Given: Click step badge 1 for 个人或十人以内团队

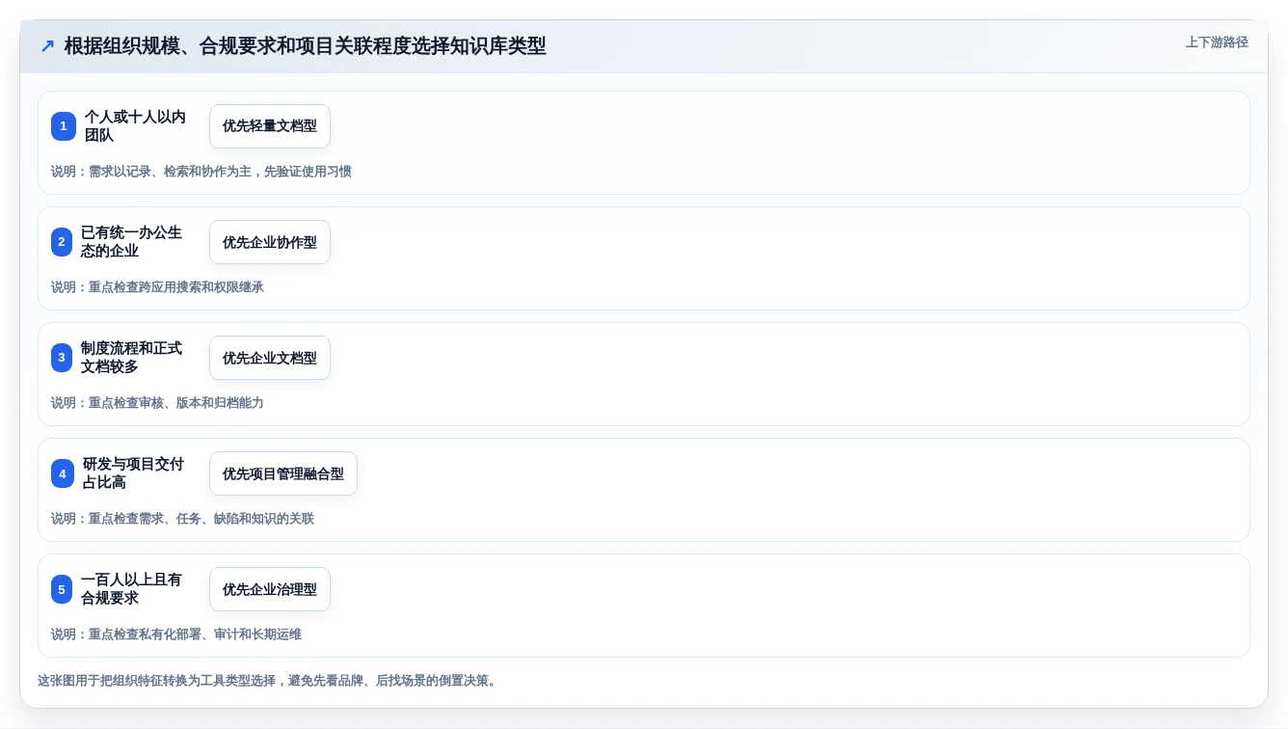Looking at the screenshot, I should pos(64,126).
